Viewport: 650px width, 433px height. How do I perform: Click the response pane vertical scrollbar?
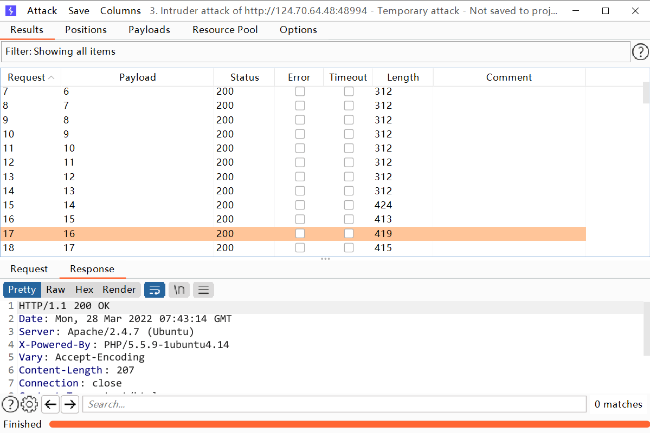coord(646,329)
